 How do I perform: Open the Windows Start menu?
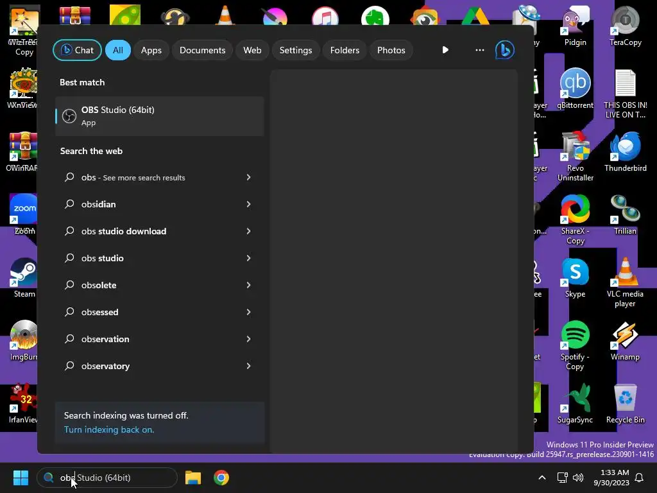tap(21, 478)
